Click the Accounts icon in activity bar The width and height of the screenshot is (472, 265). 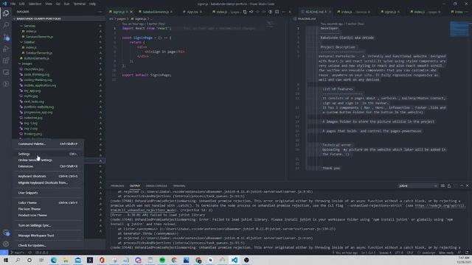[x=6, y=233]
